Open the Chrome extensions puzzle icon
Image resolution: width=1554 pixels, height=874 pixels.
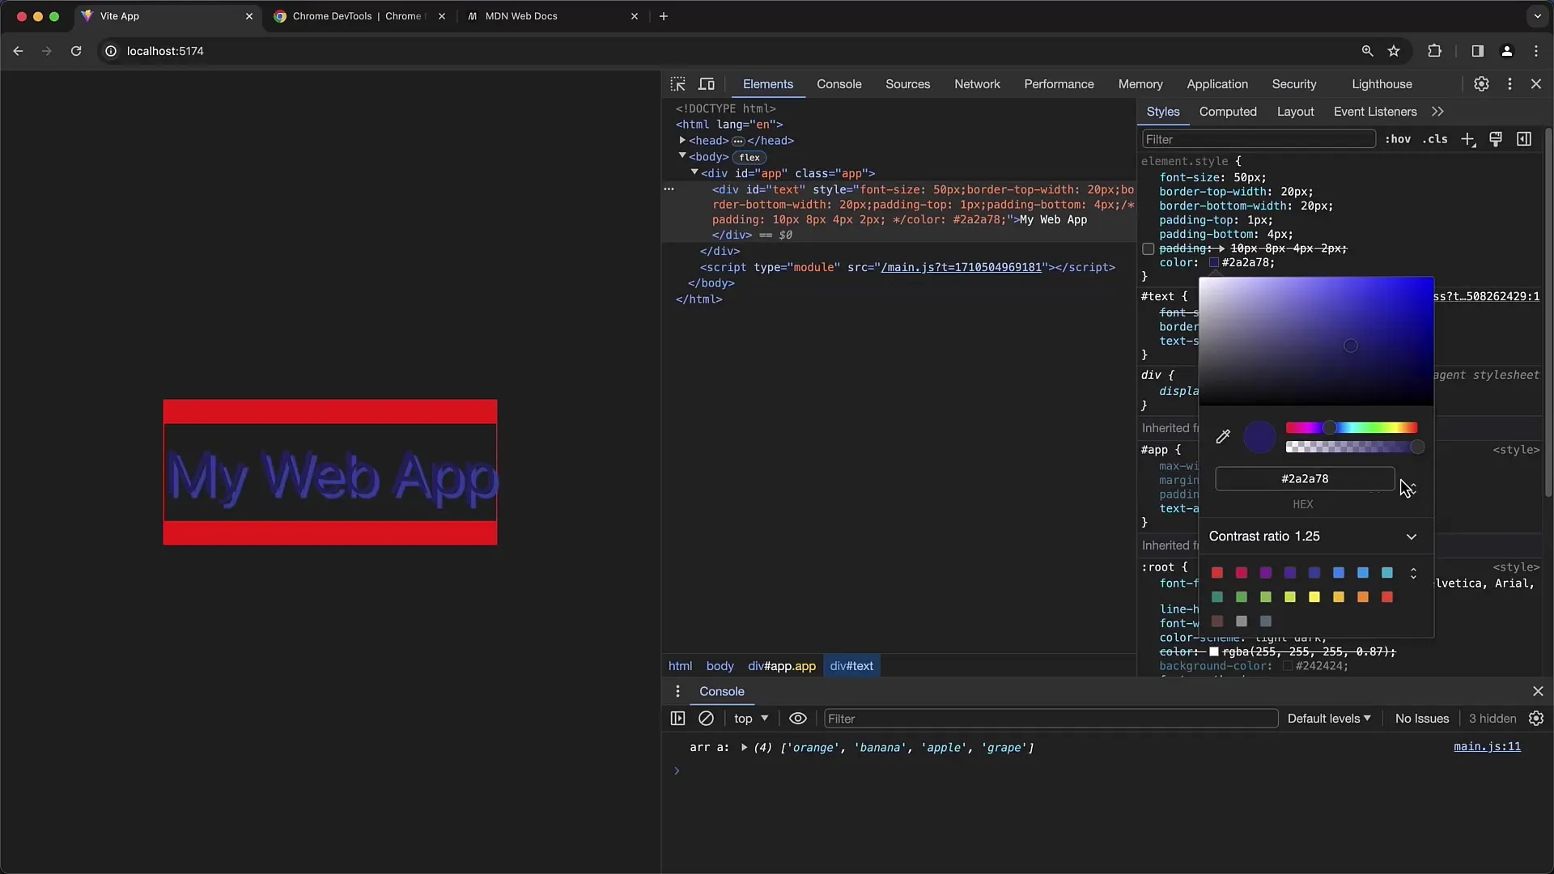point(1434,51)
